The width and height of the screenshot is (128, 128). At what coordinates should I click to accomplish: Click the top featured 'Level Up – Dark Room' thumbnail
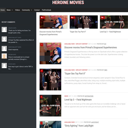tap(114, 22)
